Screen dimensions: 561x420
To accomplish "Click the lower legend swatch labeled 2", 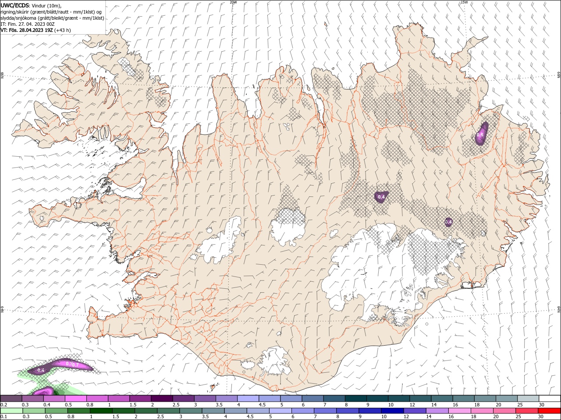I will pos(147,411).
